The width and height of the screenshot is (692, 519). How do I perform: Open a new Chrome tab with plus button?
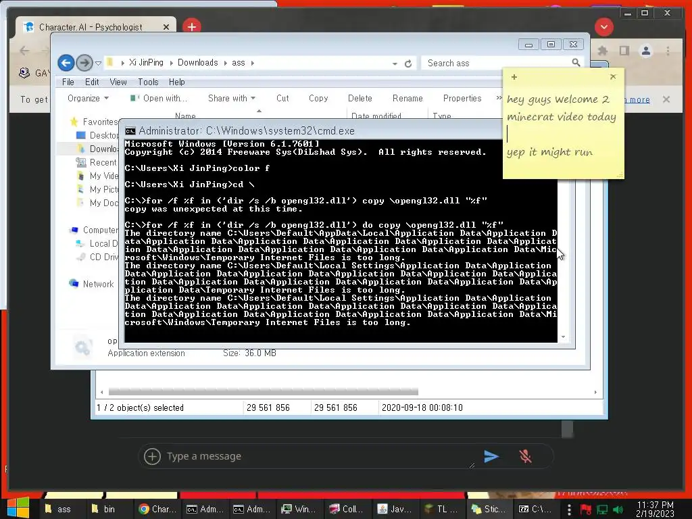(191, 27)
